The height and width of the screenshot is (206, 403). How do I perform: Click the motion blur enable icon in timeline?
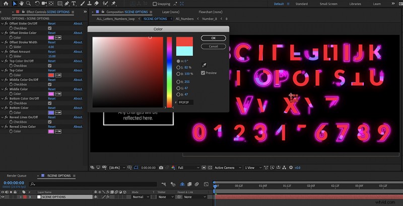[x=196, y=184]
